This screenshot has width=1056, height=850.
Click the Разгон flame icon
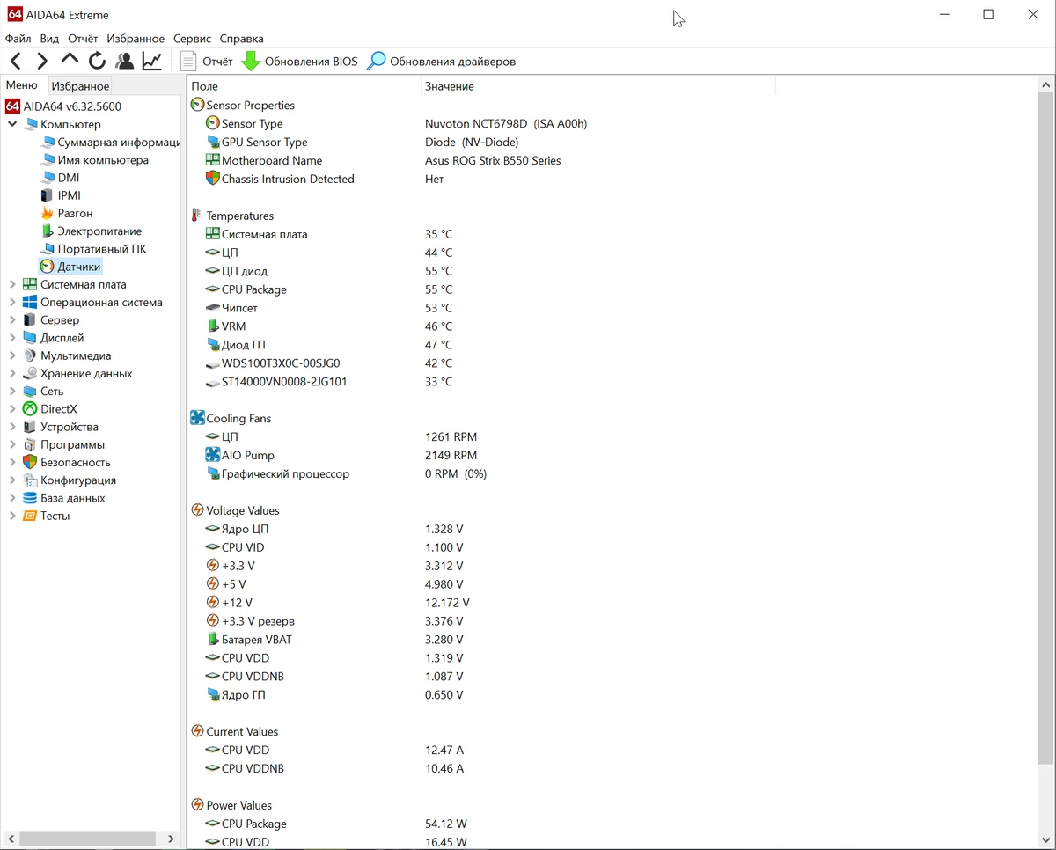point(48,213)
